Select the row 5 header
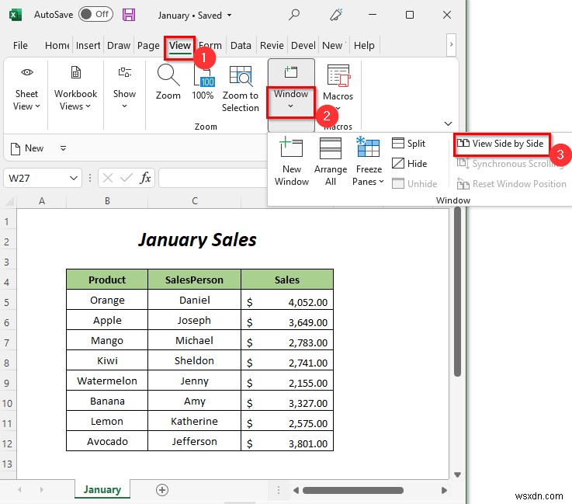572x504 pixels. click(x=7, y=303)
